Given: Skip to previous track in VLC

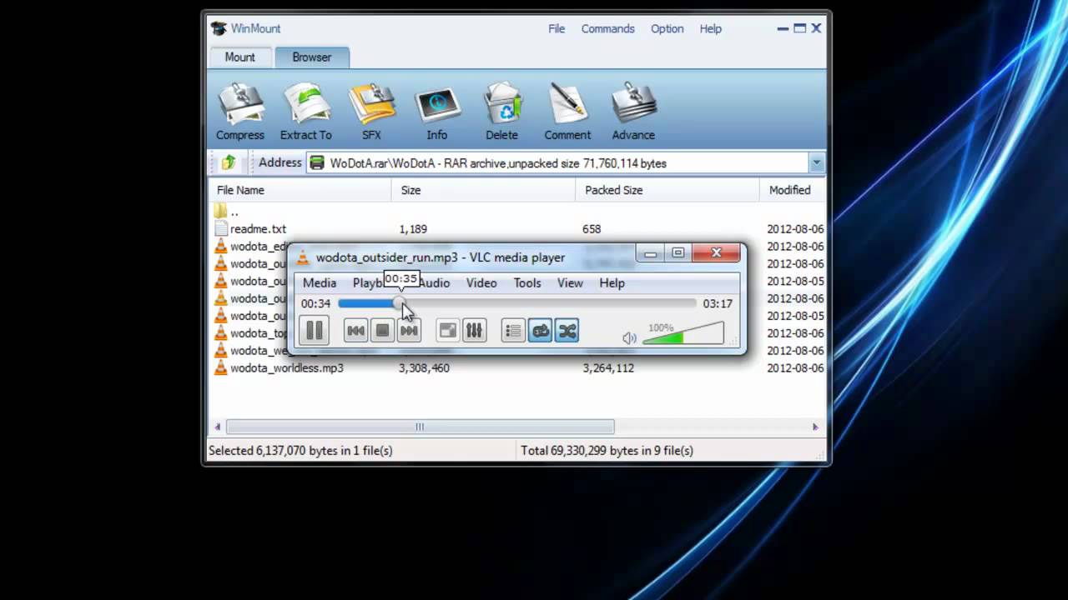Looking at the screenshot, I should [355, 331].
